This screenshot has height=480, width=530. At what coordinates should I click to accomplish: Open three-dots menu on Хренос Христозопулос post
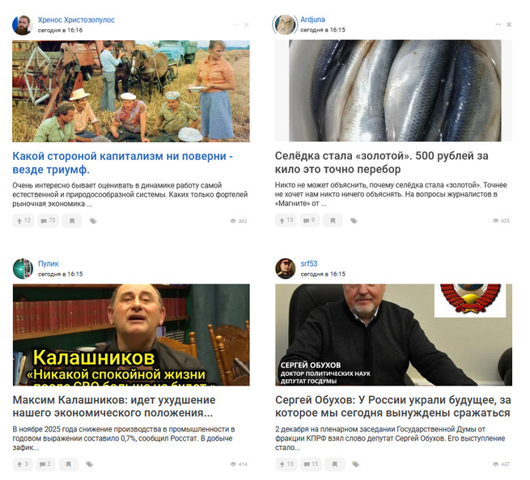236,24
